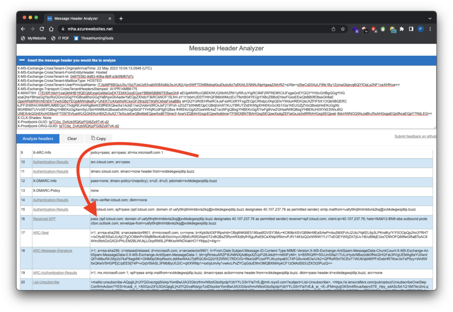Click the Analyze headers button
The height and width of the screenshot is (312, 453).
[x=38, y=139]
